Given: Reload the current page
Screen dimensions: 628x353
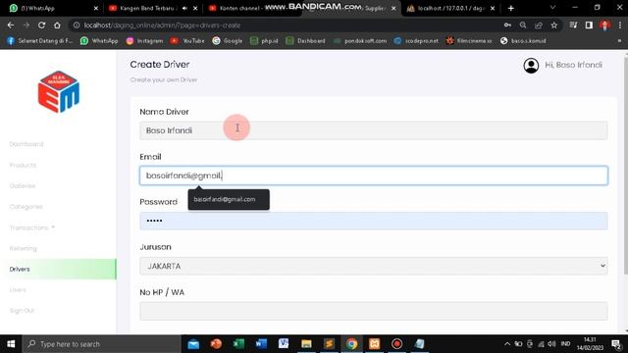Looking at the screenshot, I should coord(41,25).
